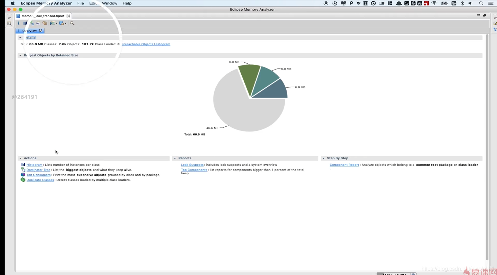This screenshot has height=275, width=497.
Task: Click the Wi-Fi status menu icon
Action: pyautogui.click(x=435, y=3)
